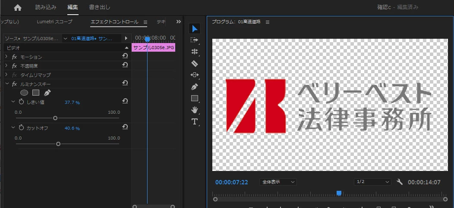Toggle the fx switch for ルミナンスキー
Image resolution: width=454 pixels, height=208 pixels.
click(x=15, y=84)
